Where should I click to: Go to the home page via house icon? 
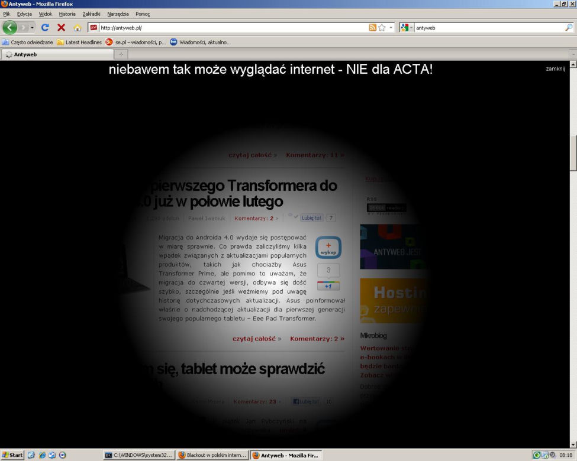point(78,28)
